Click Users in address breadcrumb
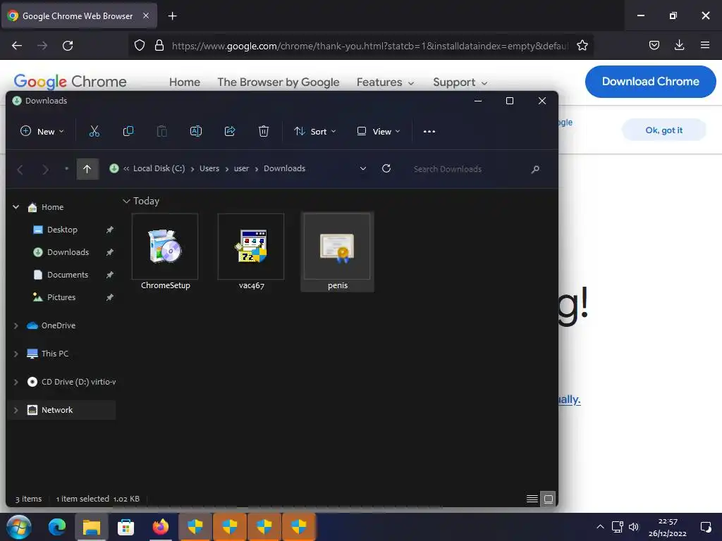Viewport: 722px width, 541px height. point(209,168)
